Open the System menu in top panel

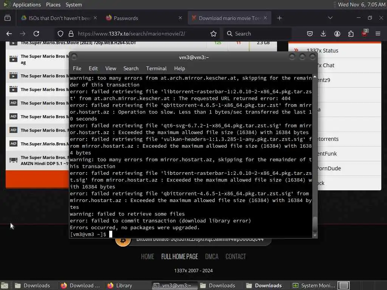[x=74, y=5]
